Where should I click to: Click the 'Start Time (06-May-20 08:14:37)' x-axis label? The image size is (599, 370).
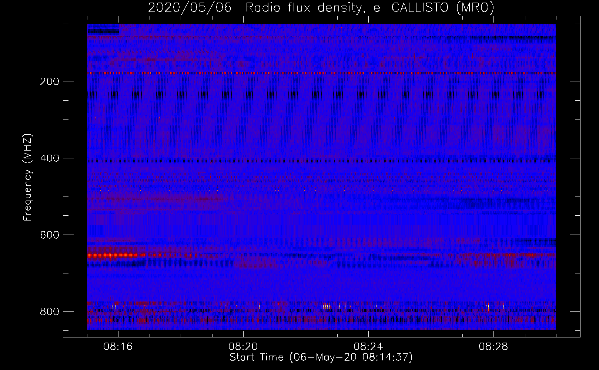click(x=321, y=357)
